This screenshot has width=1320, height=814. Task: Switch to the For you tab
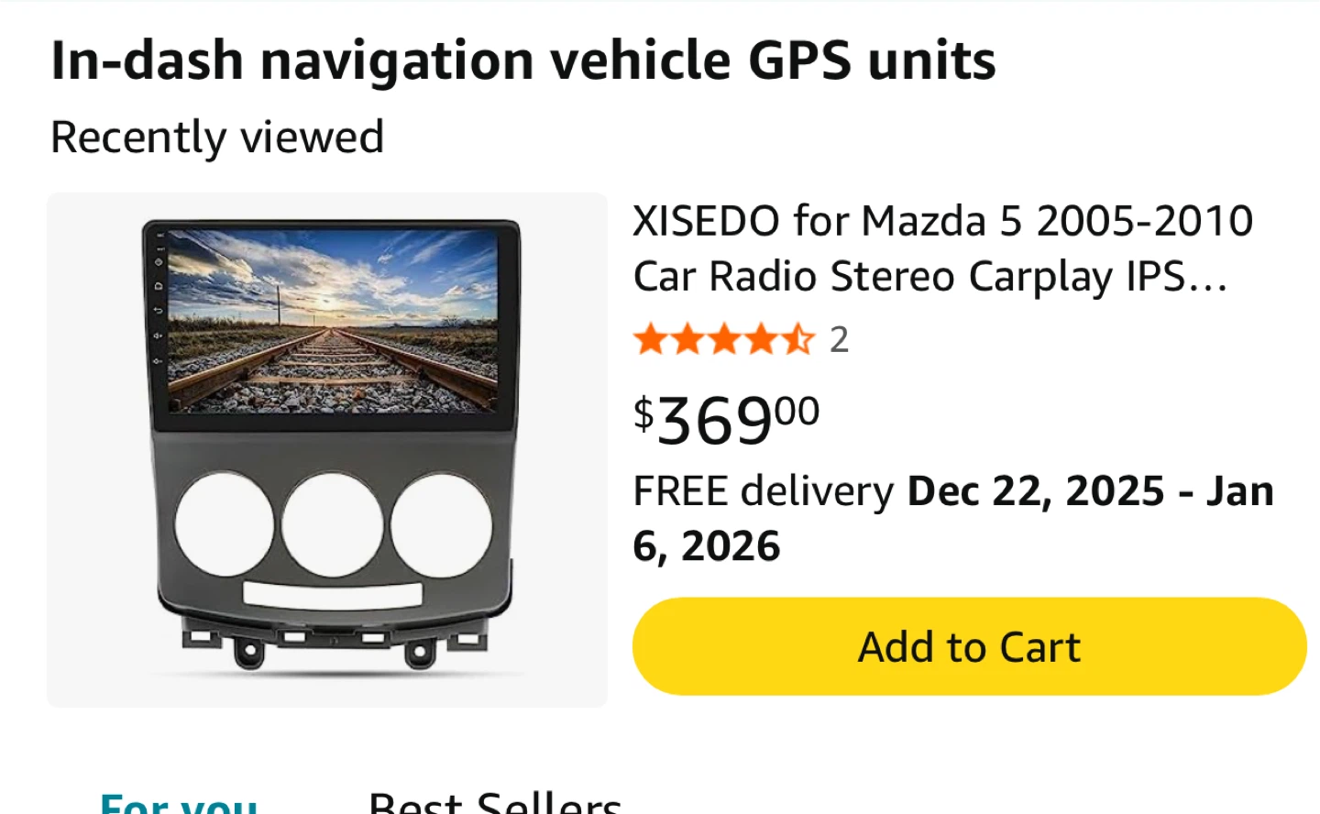[x=179, y=801]
